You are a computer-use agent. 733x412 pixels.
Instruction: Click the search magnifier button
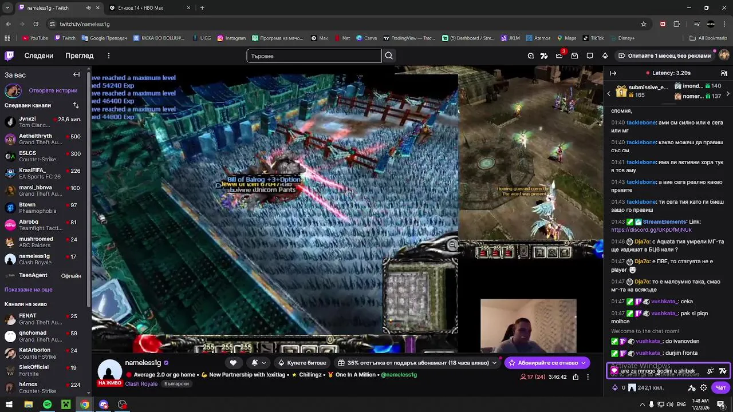[x=389, y=56]
